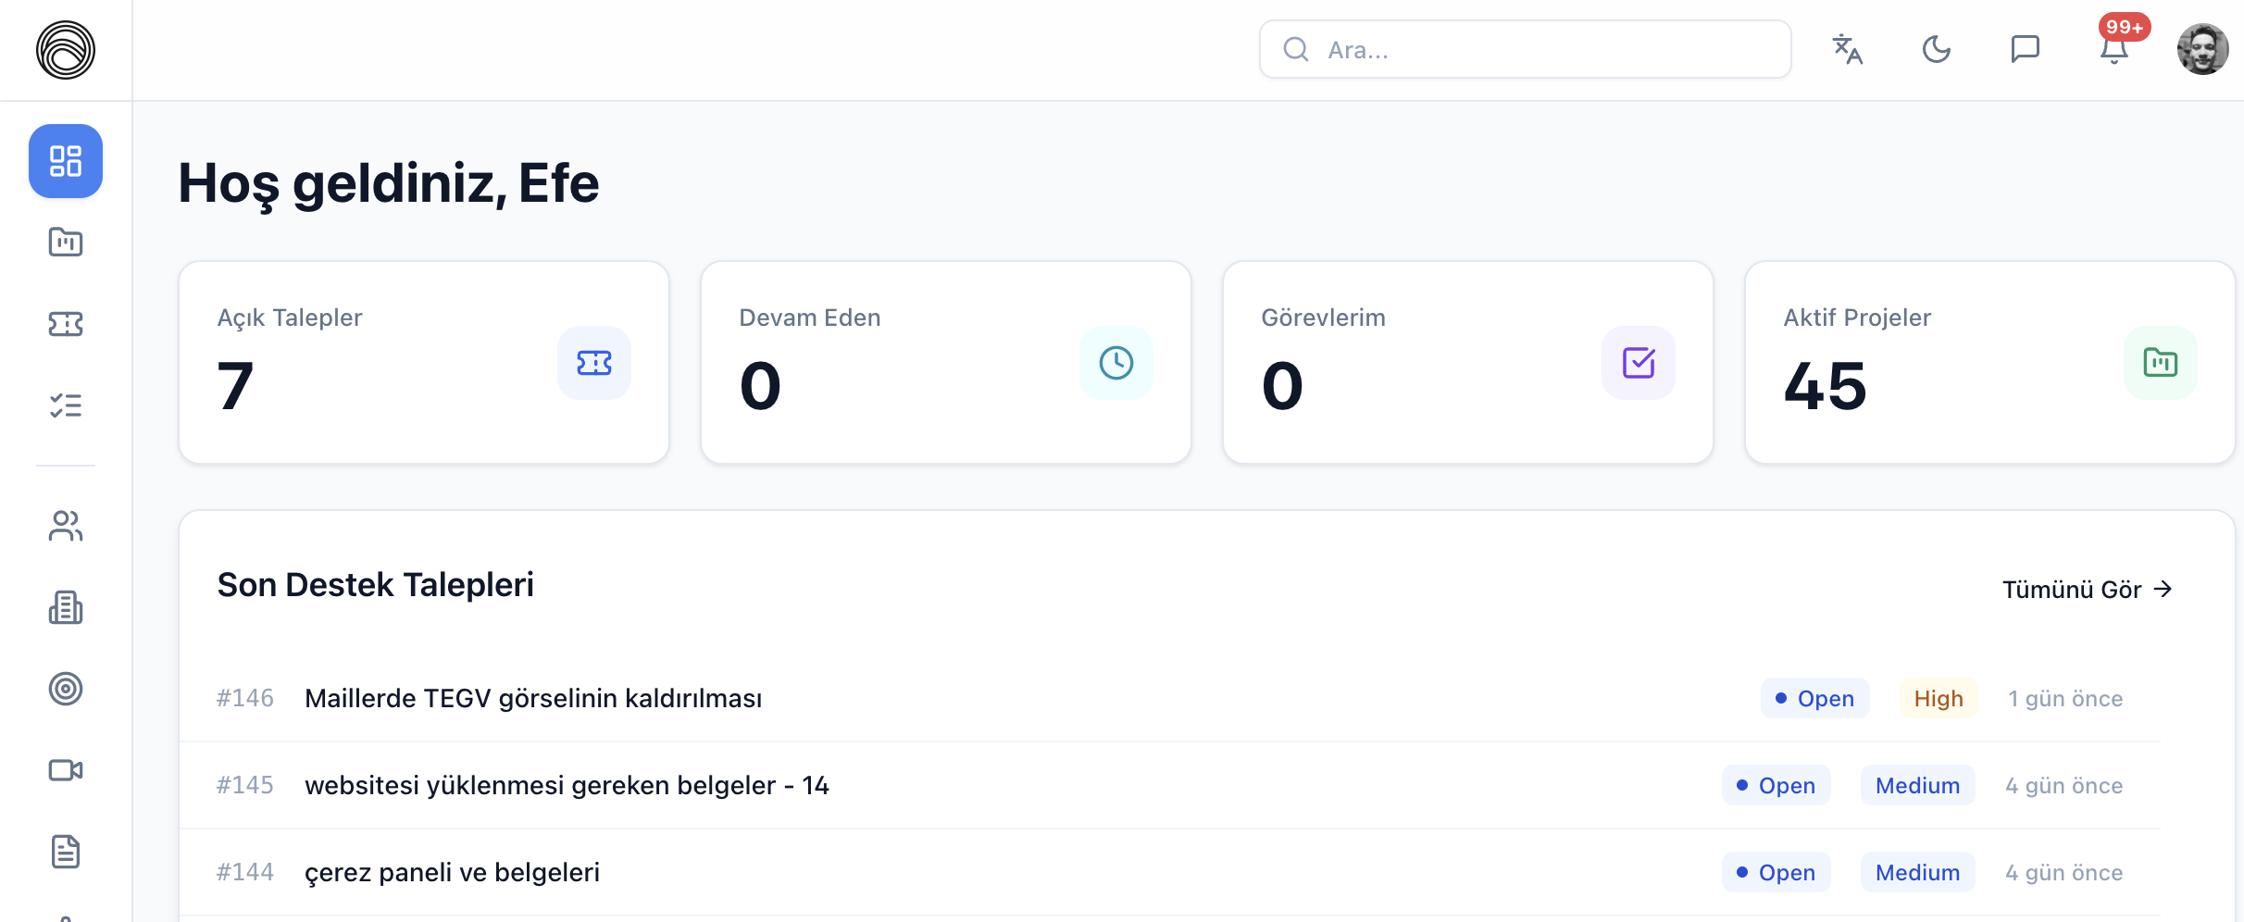Open the dashboard grid icon in sidebar
This screenshot has width=2244, height=922.
(66, 161)
